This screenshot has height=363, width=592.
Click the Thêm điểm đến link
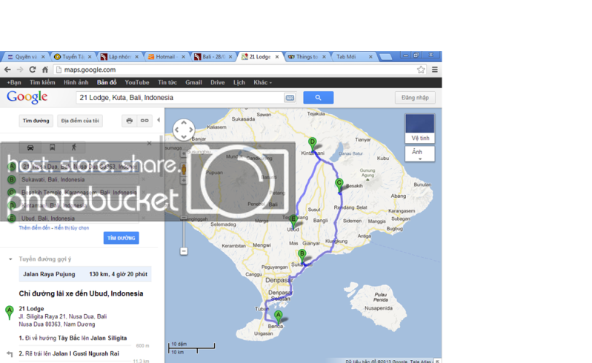[x=34, y=228]
